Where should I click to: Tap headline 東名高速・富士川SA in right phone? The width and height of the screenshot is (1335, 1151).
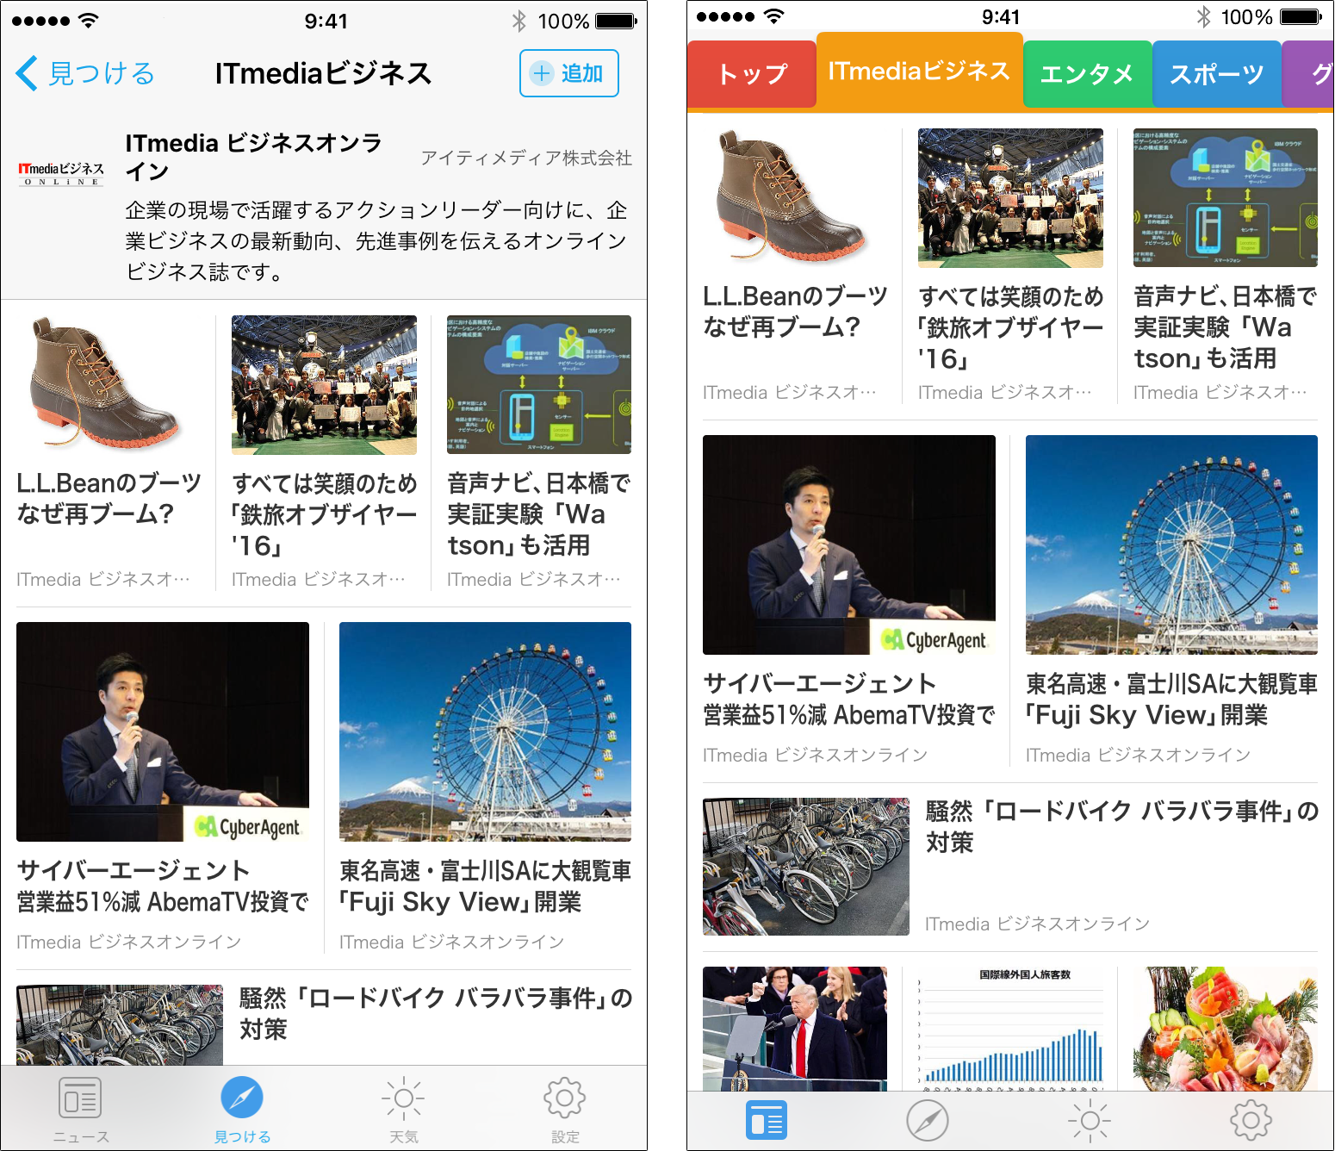coord(1171,700)
